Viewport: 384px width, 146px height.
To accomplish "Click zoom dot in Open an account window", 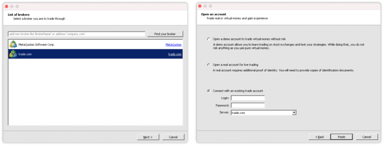I will [x=210, y=6].
